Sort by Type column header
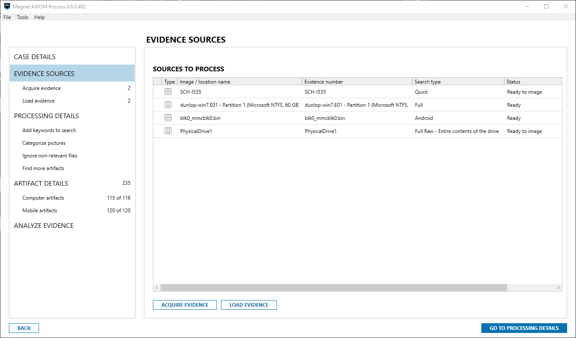This screenshot has width=576, height=338. (x=169, y=82)
